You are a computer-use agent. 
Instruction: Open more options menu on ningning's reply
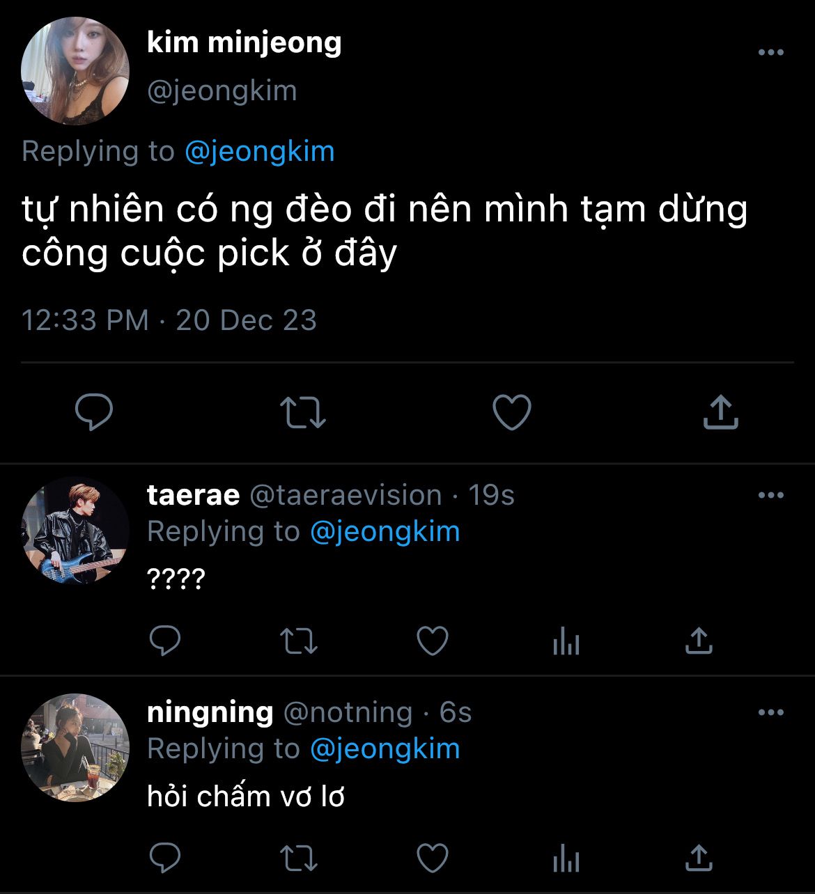[x=770, y=713]
